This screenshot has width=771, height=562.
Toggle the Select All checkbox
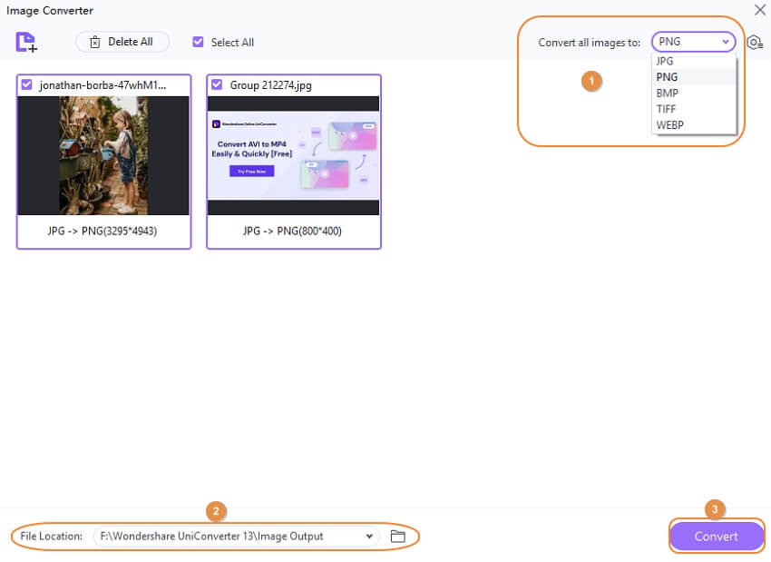point(198,42)
